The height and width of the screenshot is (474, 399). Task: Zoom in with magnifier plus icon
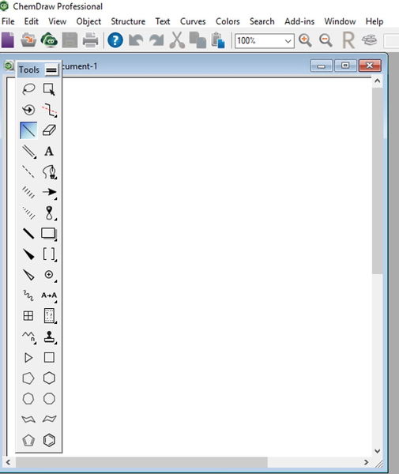[305, 40]
